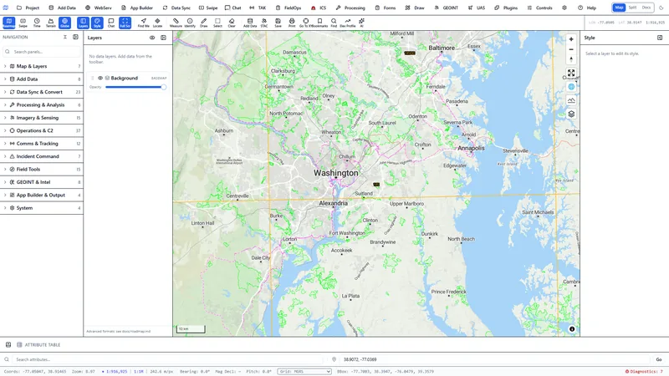Screen dimensions: 669x376
Task: Open the WebServ menu
Action: coord(98,8)
